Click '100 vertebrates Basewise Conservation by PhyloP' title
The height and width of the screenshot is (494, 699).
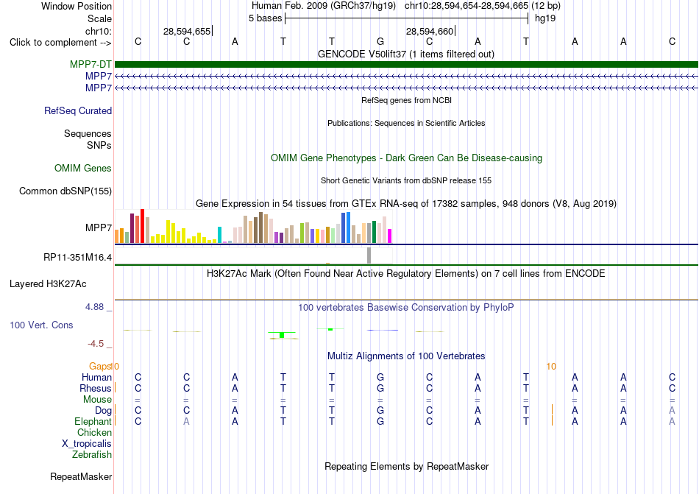click(x=406, y=307)
